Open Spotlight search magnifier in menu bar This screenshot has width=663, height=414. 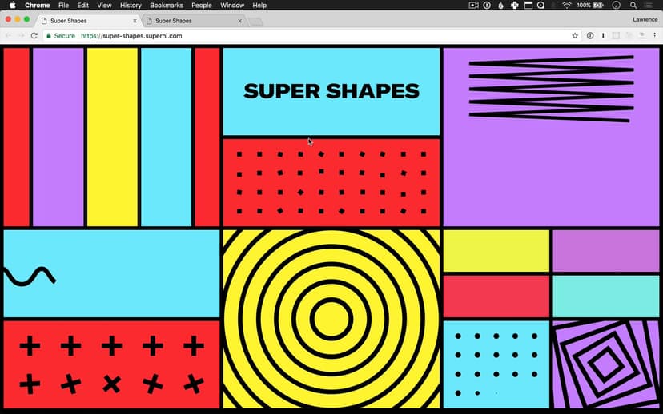(633, 6)
